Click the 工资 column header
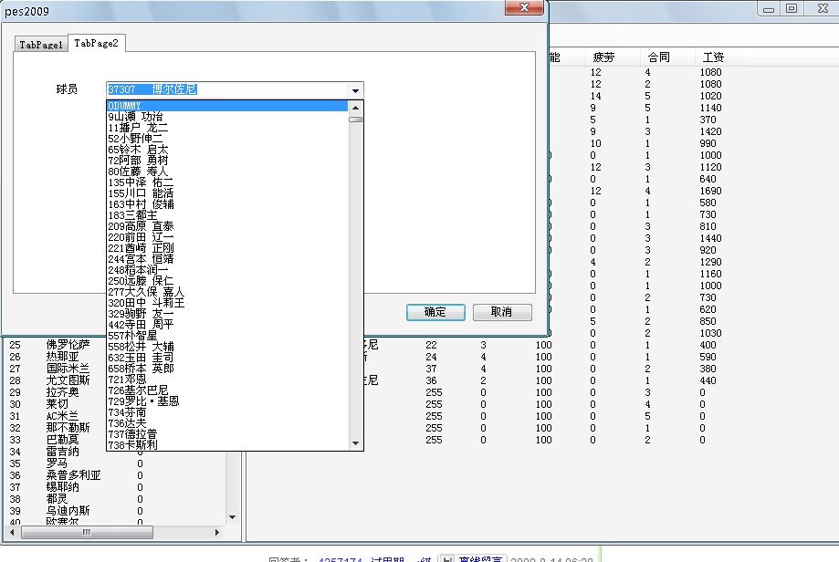This screenshot has width=839, height=562. (712, 57)
